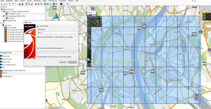
Task: Open the Adventures menu
Action: [x=63, y=1]
